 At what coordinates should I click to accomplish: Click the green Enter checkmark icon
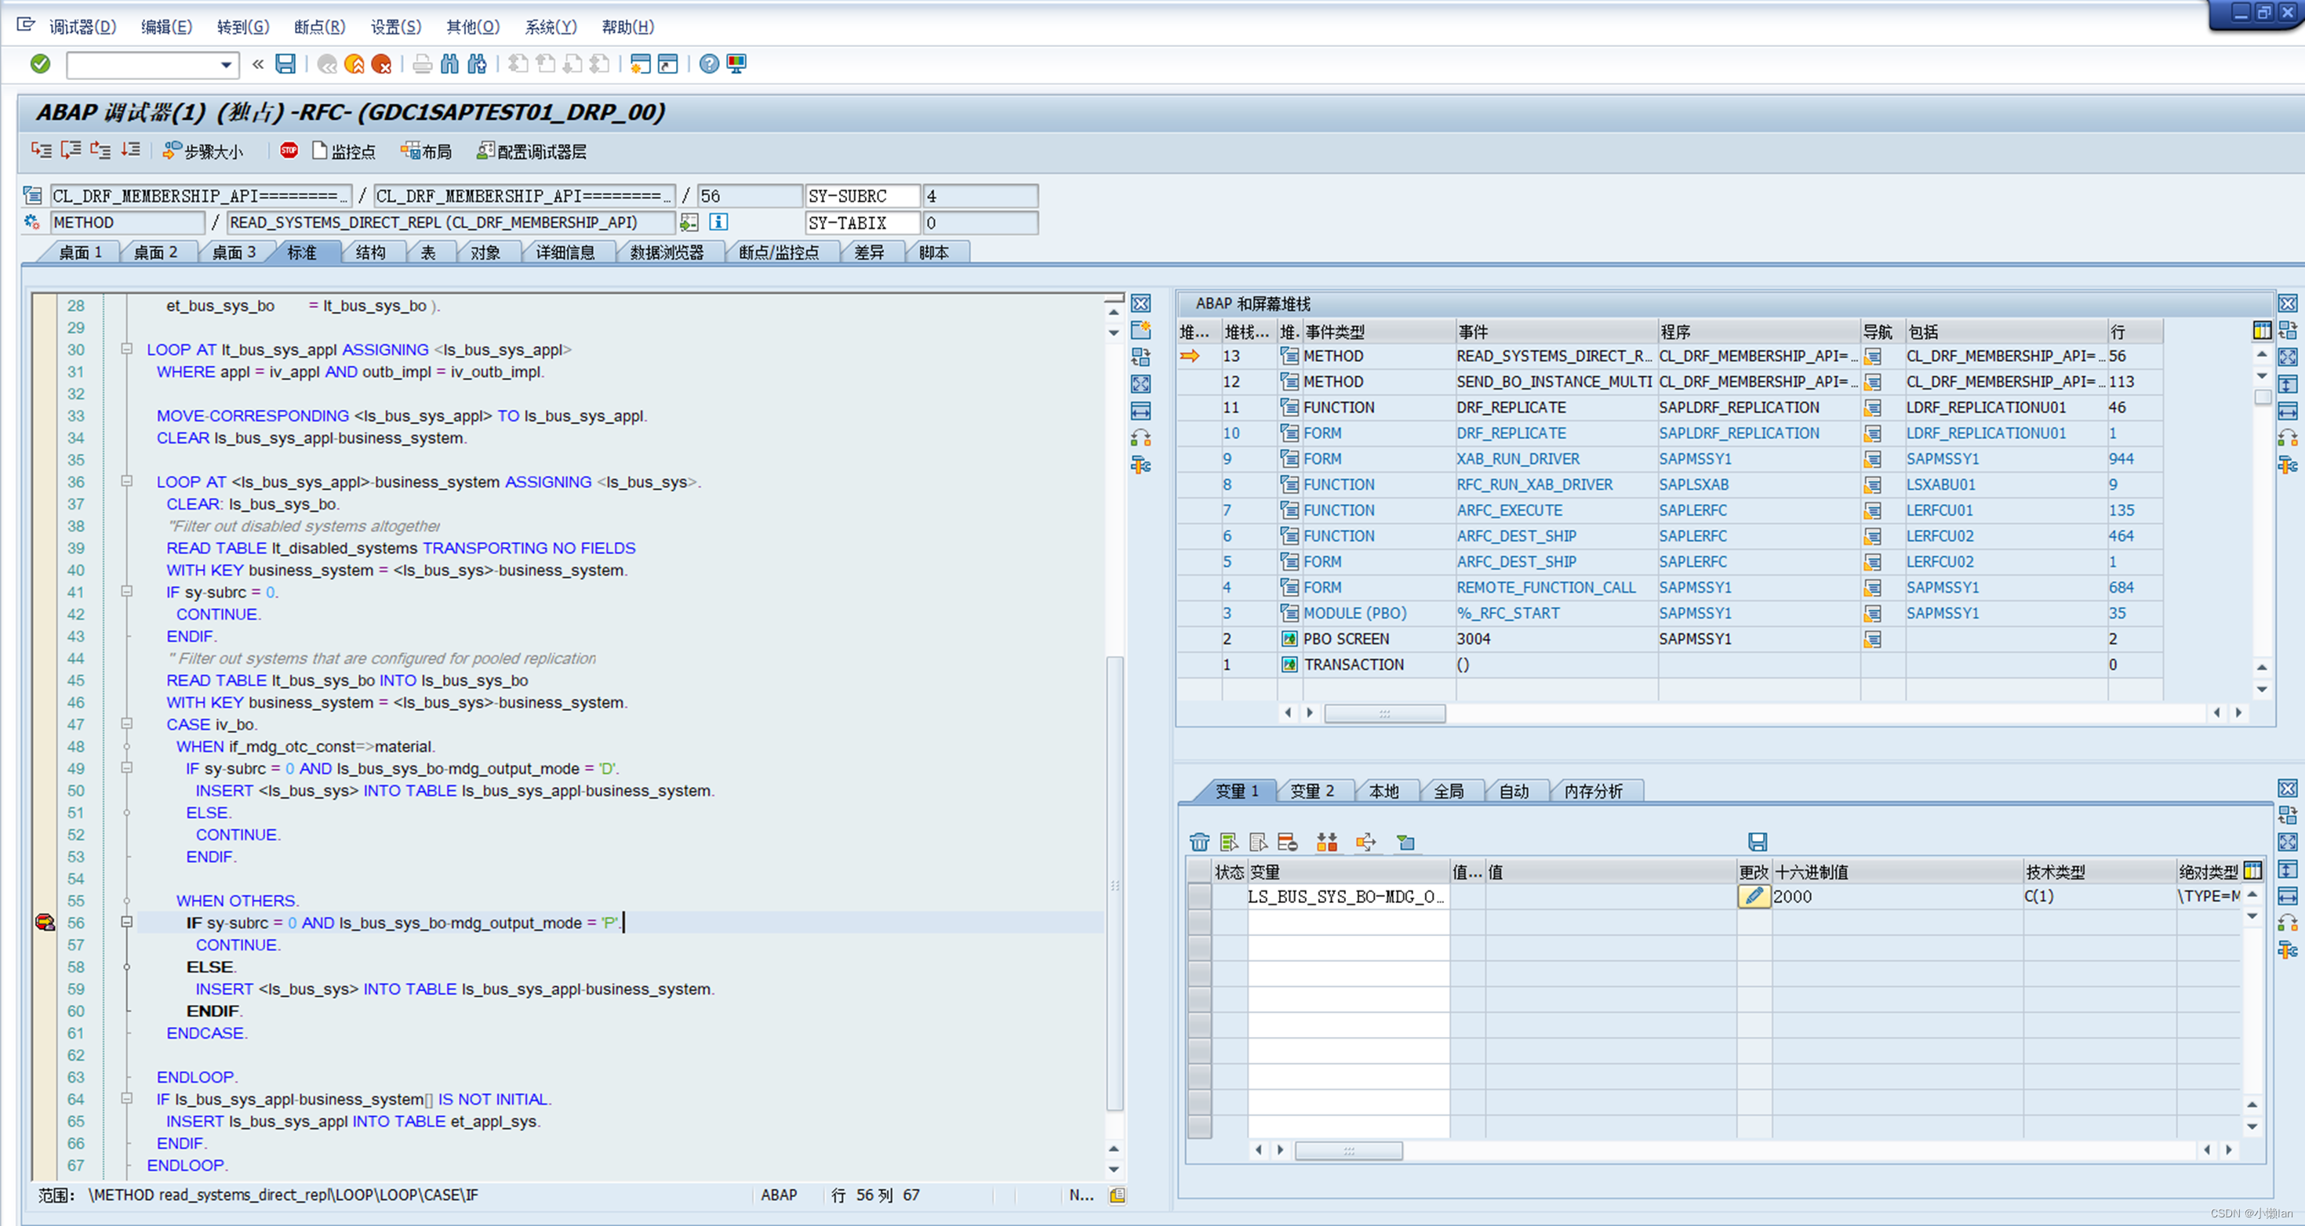click(x=40, y=63)
